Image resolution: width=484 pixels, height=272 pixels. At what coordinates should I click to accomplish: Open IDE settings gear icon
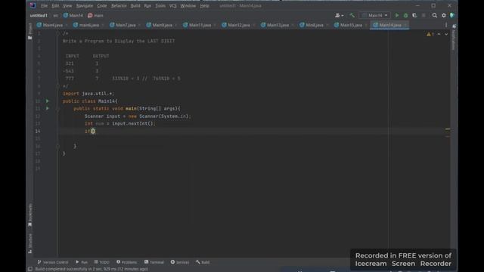[x=444, y=15]
